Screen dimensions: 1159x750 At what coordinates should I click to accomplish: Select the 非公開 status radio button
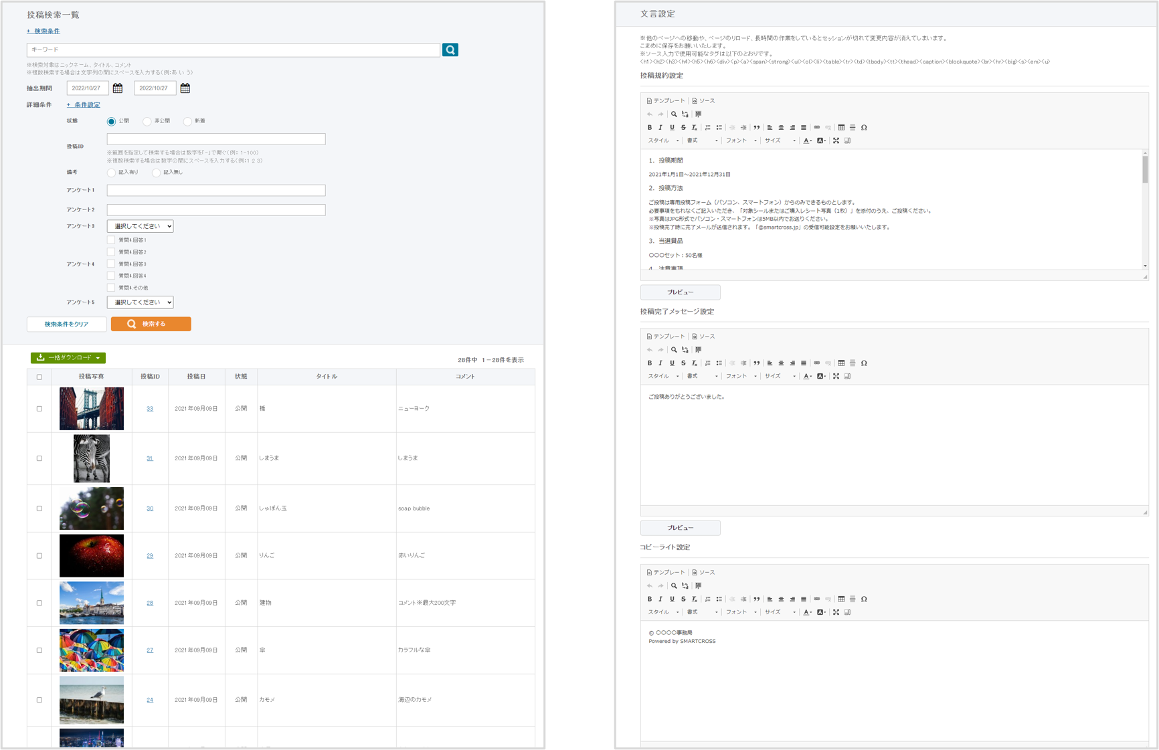click(x=147, y=122)
